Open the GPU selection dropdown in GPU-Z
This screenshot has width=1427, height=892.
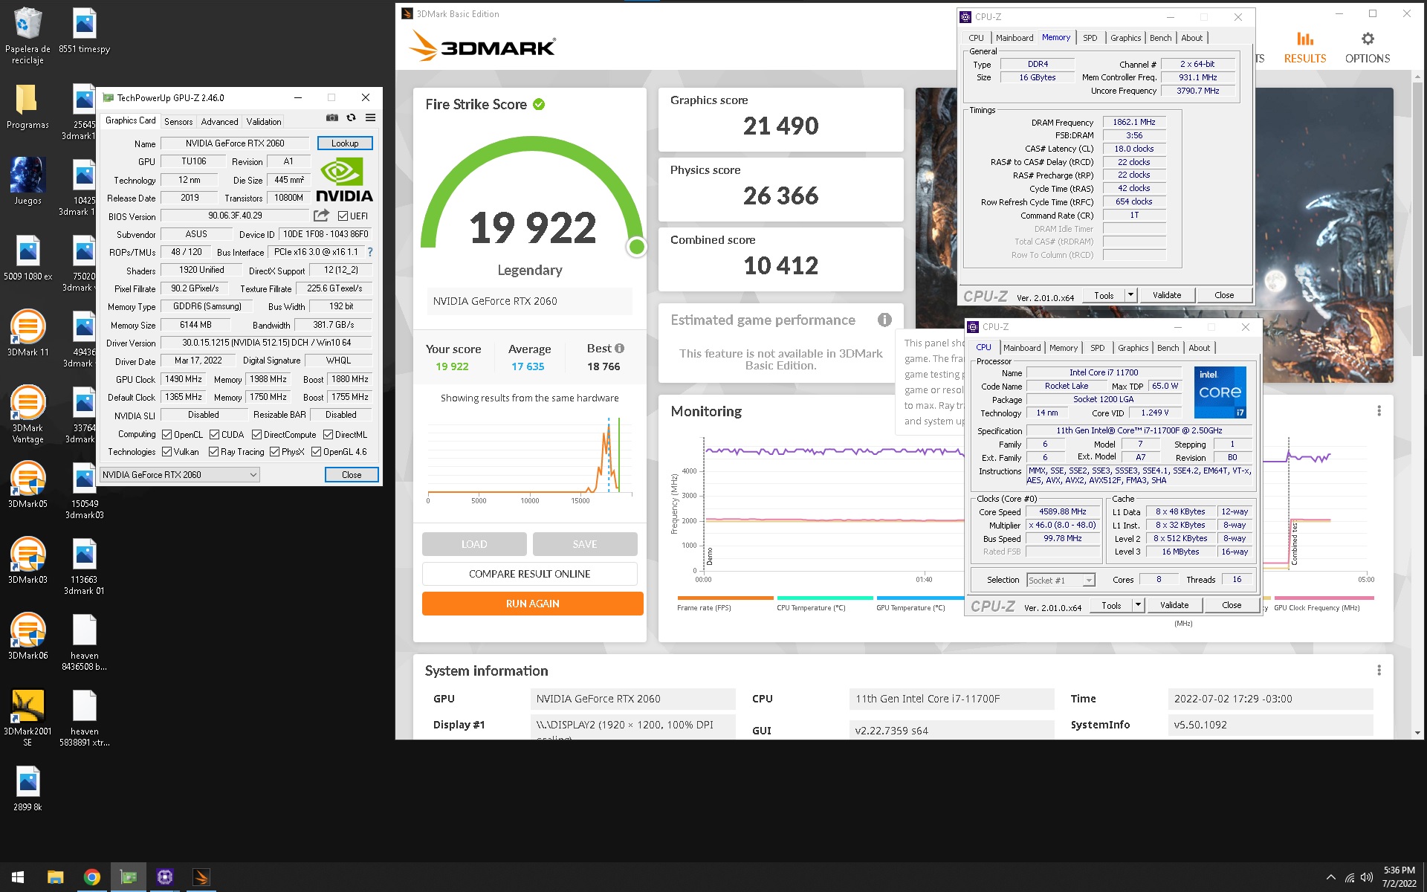tap(179, 475)
